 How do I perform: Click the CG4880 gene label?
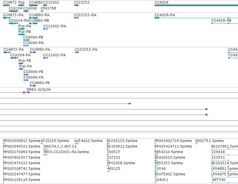click(x=36, y=3)
